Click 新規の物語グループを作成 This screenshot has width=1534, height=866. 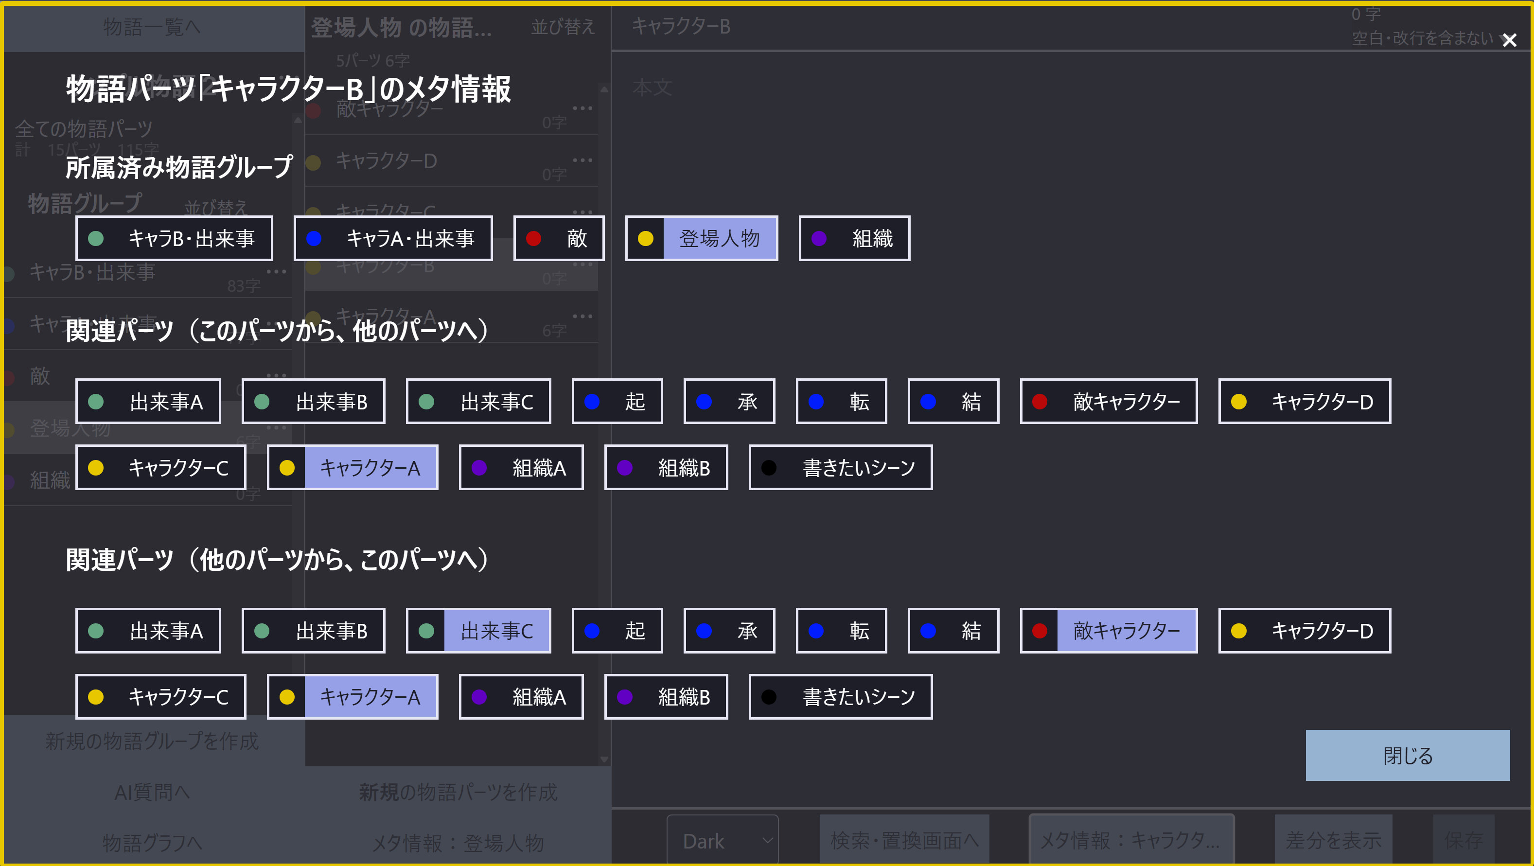[153, 741]
